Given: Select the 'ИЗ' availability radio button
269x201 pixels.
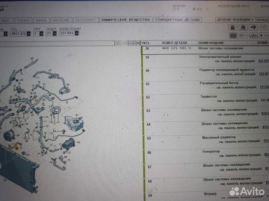Looking at the screenshot, I should 194,9.
